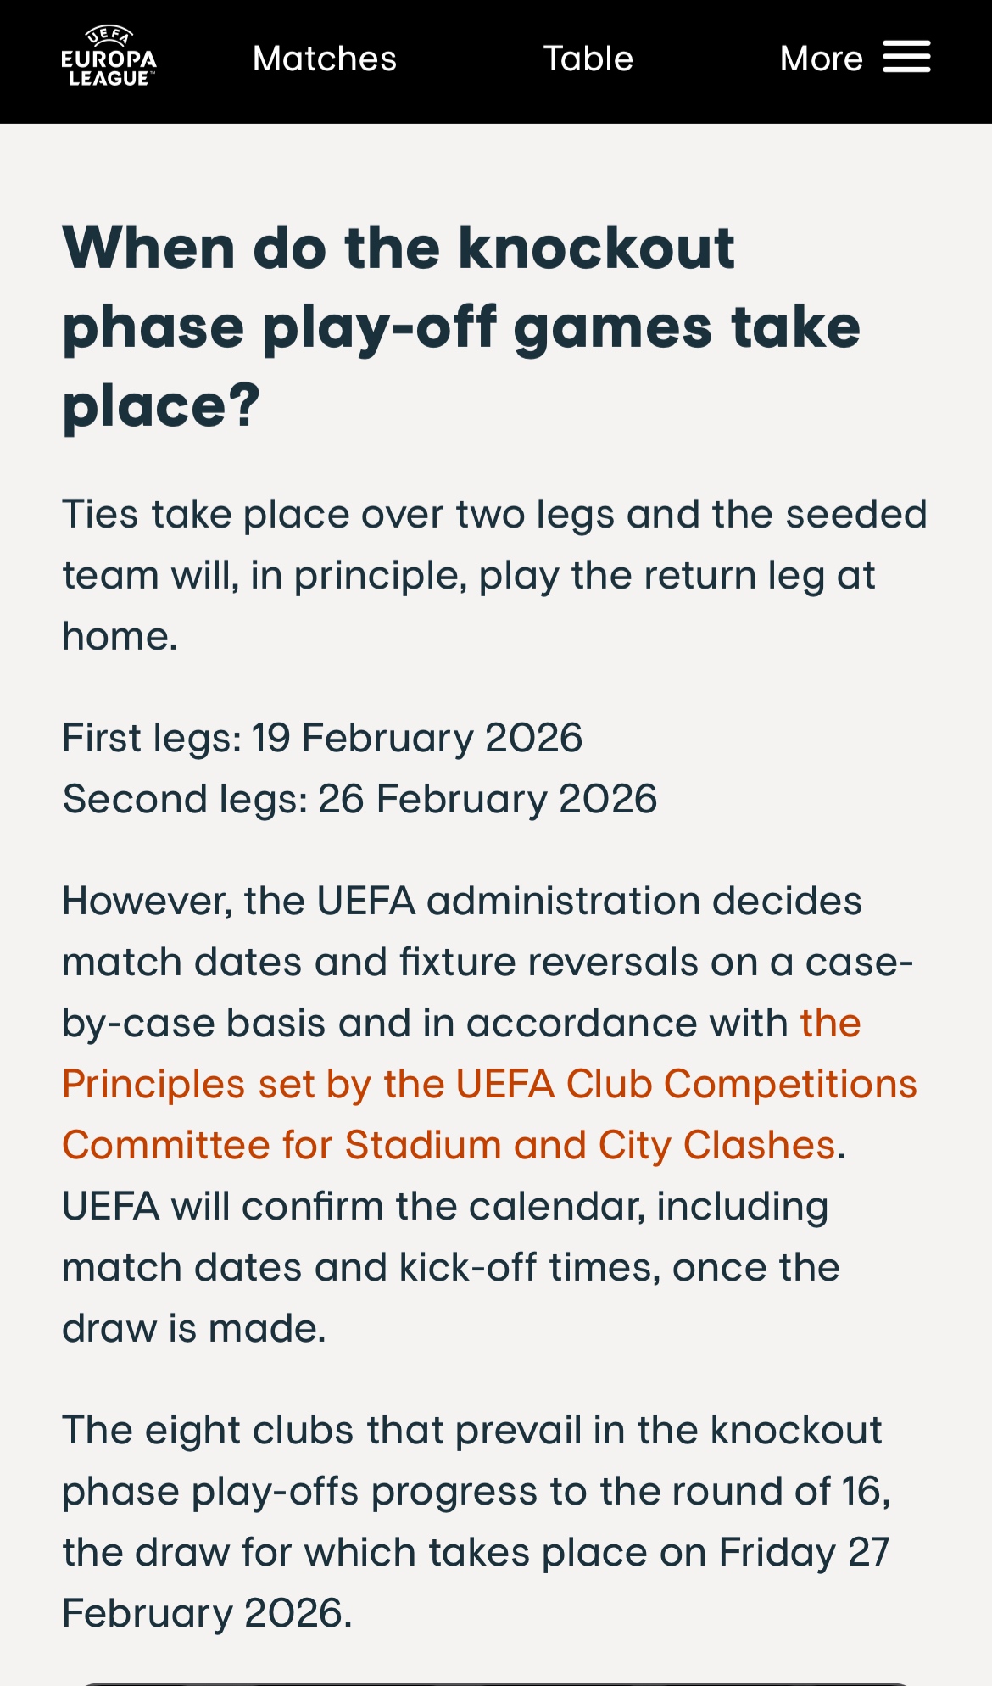Click the word 'home.' in first paragraph
The image size is (992, 1686).
point(120,637)
